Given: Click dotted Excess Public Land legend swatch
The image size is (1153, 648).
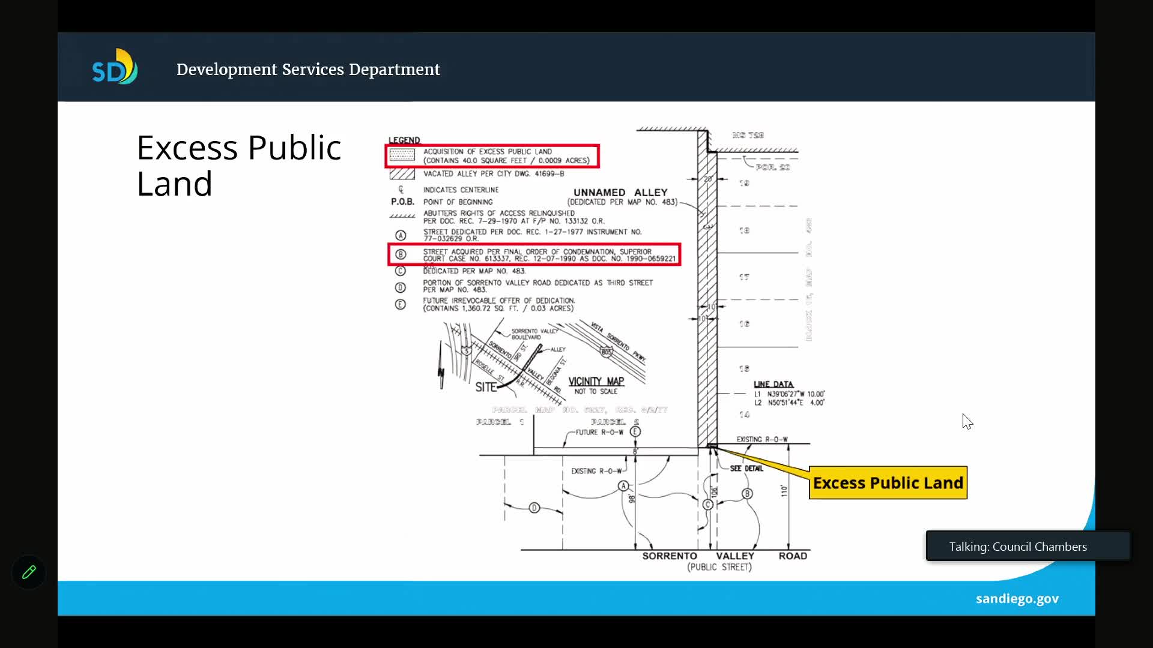Looking at the screenshot, I should click(402, 156).
